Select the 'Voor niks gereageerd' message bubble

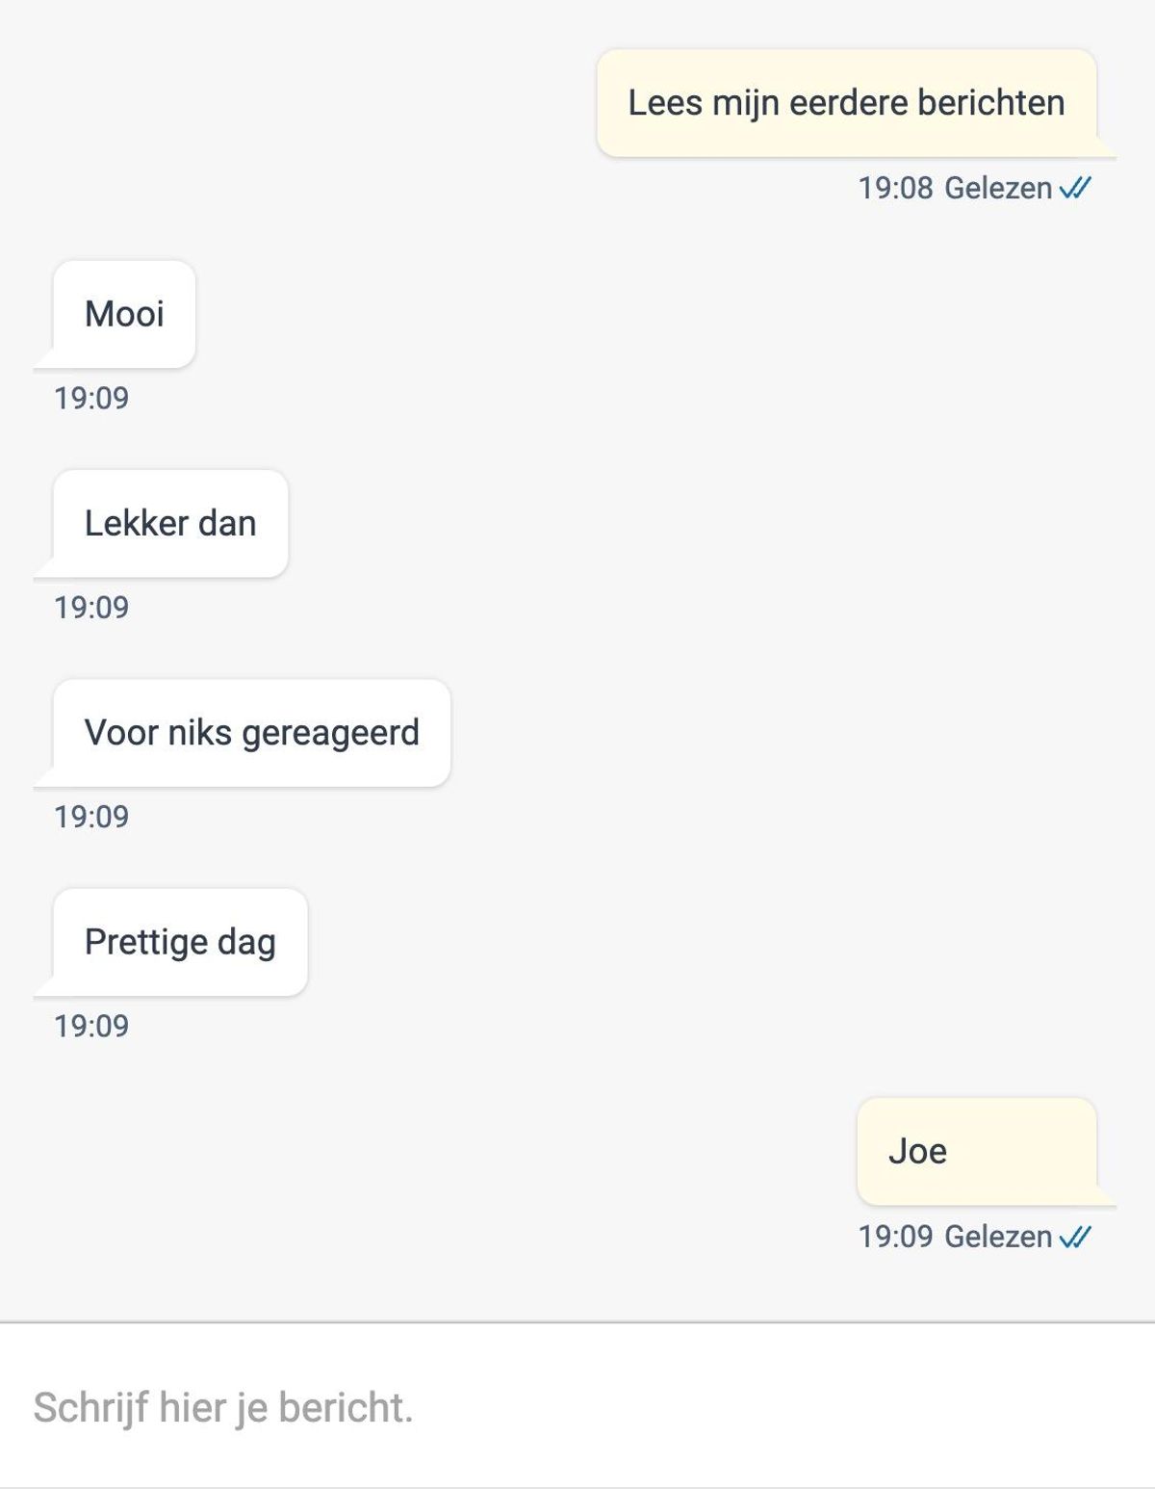tap(251, 733)
